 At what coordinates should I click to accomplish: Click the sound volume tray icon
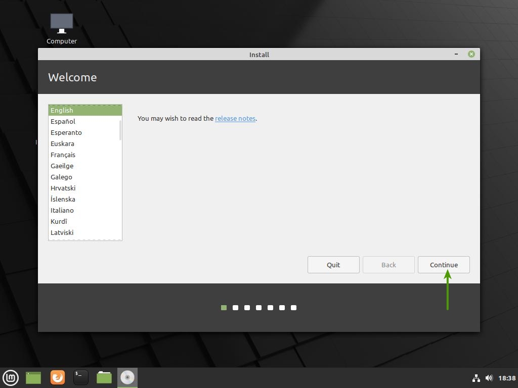pyautogui.click(x=489, y=378)
